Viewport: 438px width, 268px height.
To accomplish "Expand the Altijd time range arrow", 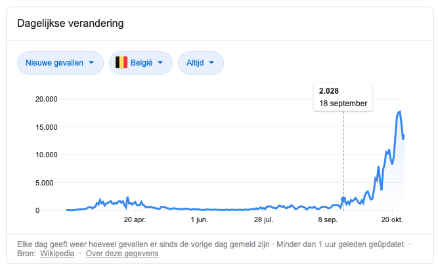I will 211,63.
